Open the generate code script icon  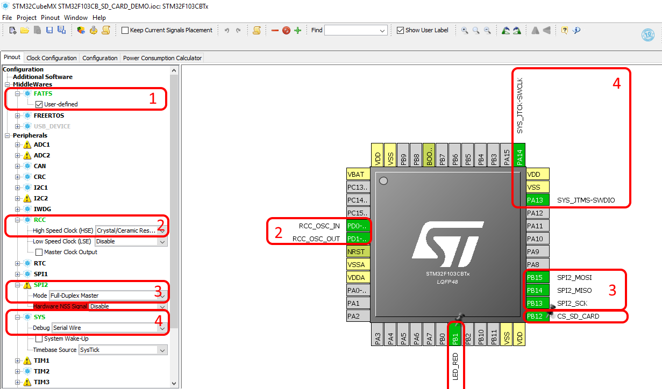257,30
